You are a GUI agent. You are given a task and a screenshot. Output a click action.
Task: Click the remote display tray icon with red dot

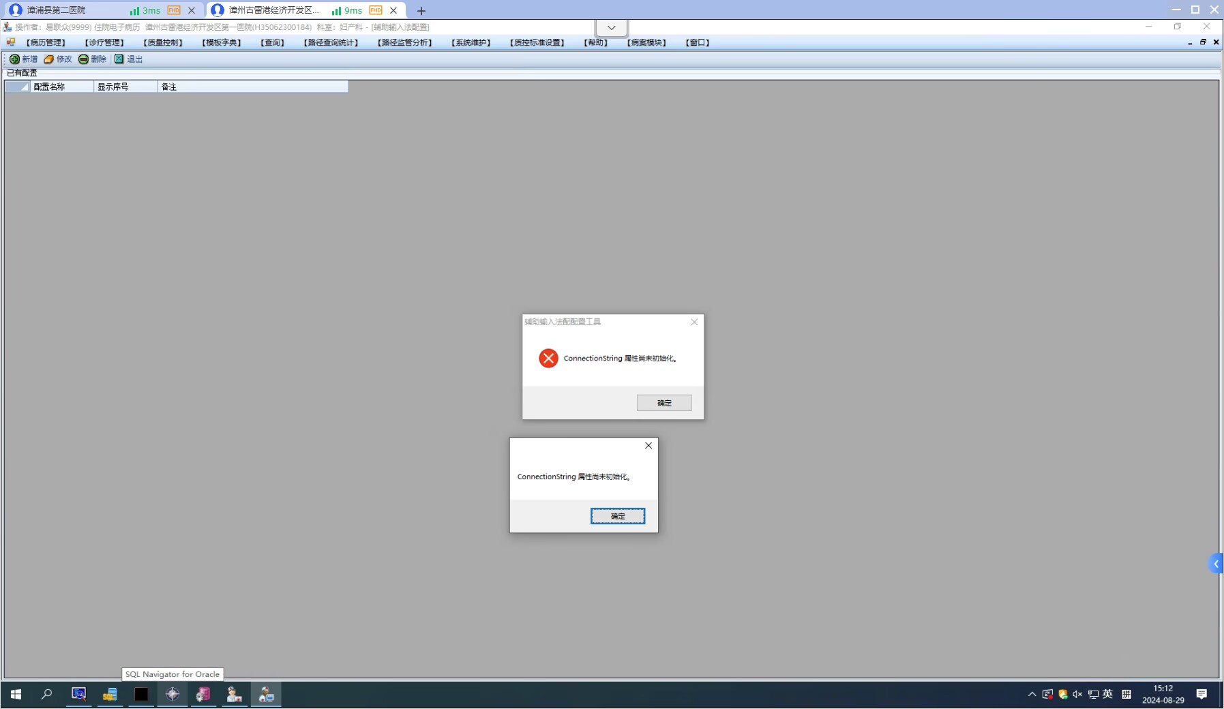coord(1047,694)
